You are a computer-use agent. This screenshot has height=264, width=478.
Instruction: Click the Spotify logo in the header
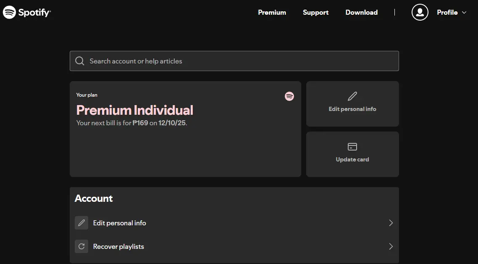[x=27, y=12]
